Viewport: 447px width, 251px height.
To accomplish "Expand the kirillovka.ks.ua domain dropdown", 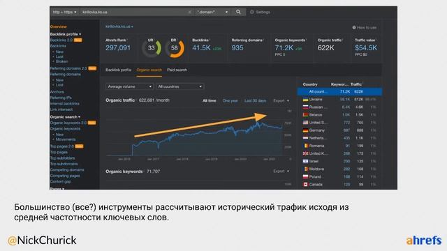I will click(x=119, y=26).
